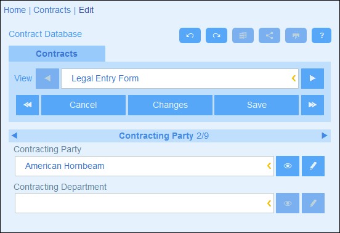Click the redo arrow icon
340x233 pixels.
click(216, 35)
